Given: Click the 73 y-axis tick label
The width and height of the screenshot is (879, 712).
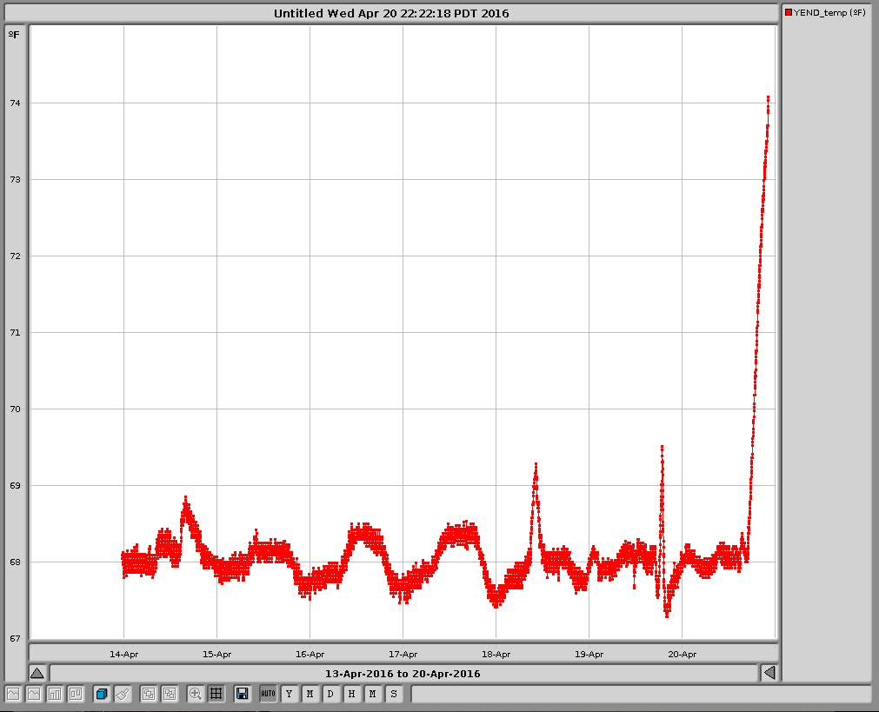Looking at the screenshot, I should (15, 179).
